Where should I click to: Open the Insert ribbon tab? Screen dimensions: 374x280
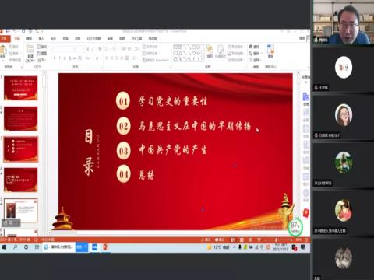[x=41, y=38]
